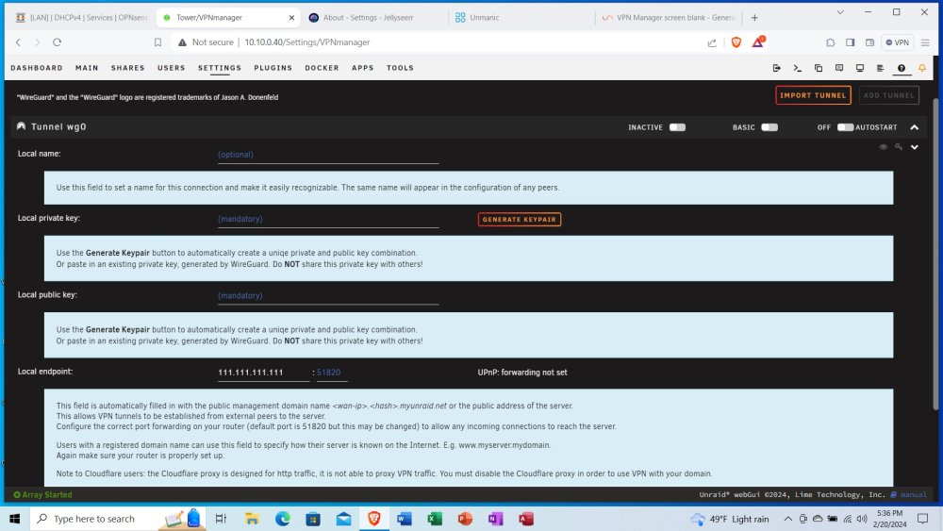Click the bookmark page icon

[157, 42]
